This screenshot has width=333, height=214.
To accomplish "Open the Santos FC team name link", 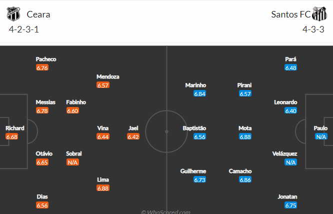I will pos(291,14).
